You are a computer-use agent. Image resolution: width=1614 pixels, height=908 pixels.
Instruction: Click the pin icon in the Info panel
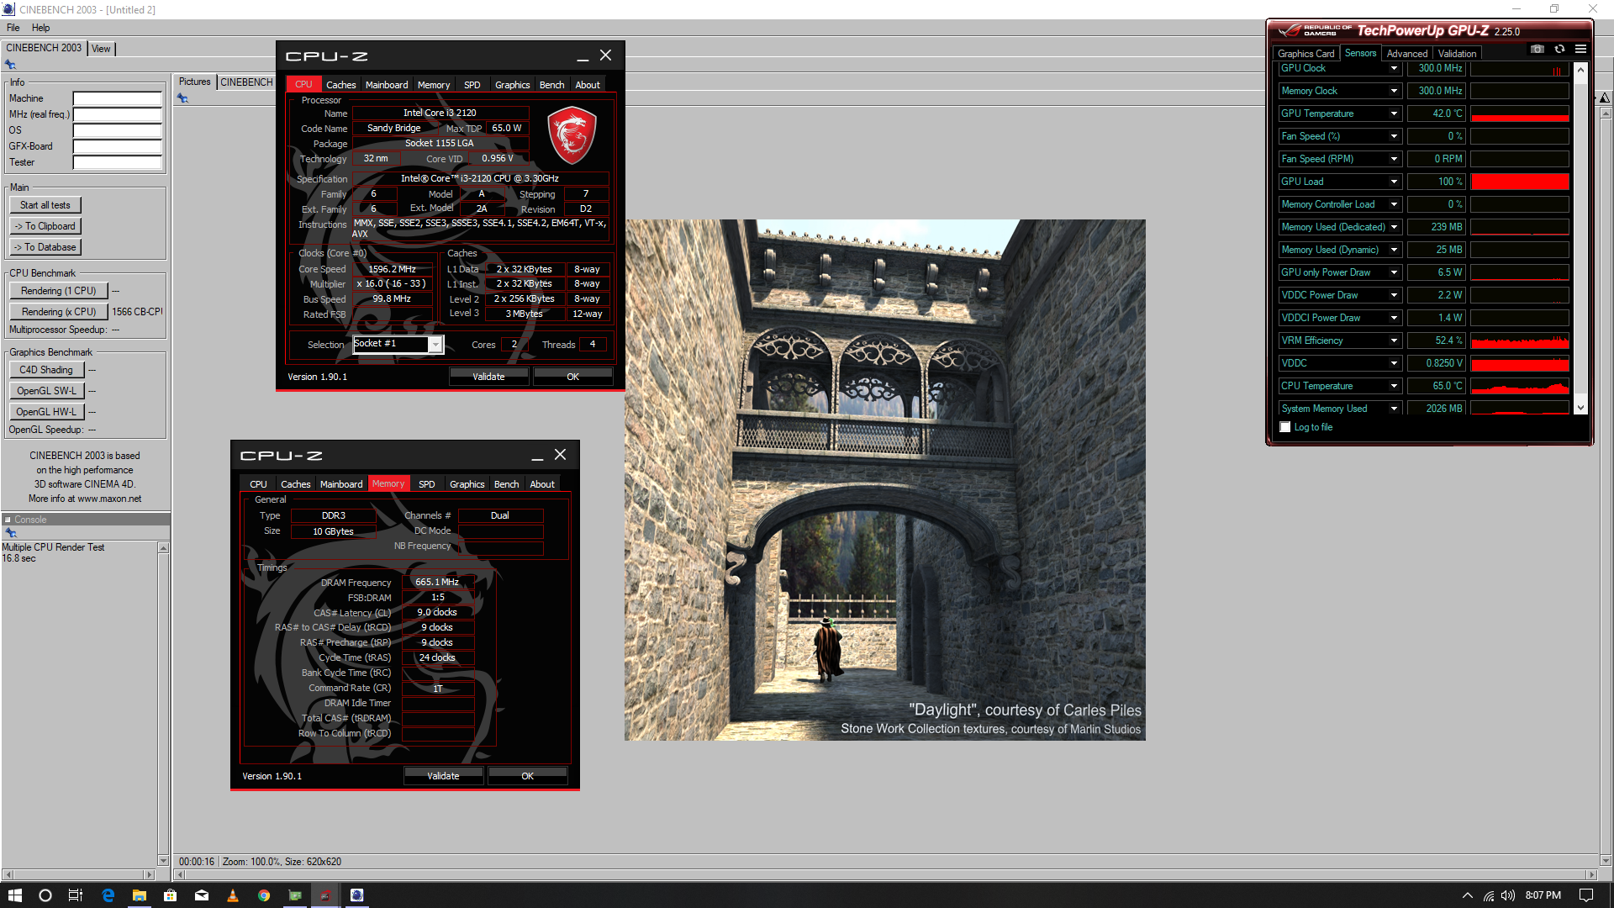click(10, 65)
